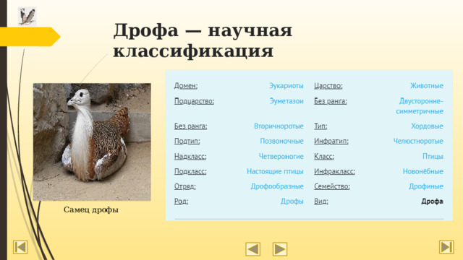Click the "Подцарство:" label
The width and height of the screenshot is (463, 260).
[194, 101]
